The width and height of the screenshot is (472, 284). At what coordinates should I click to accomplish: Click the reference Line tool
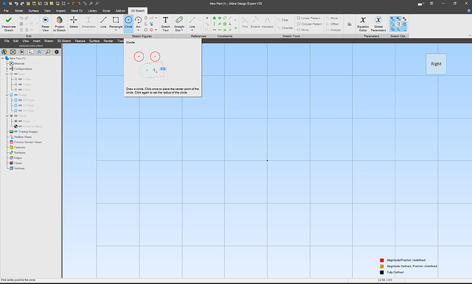pos(192,22)
